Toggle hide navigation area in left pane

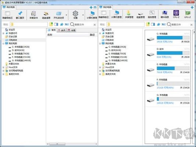[7, 15]
